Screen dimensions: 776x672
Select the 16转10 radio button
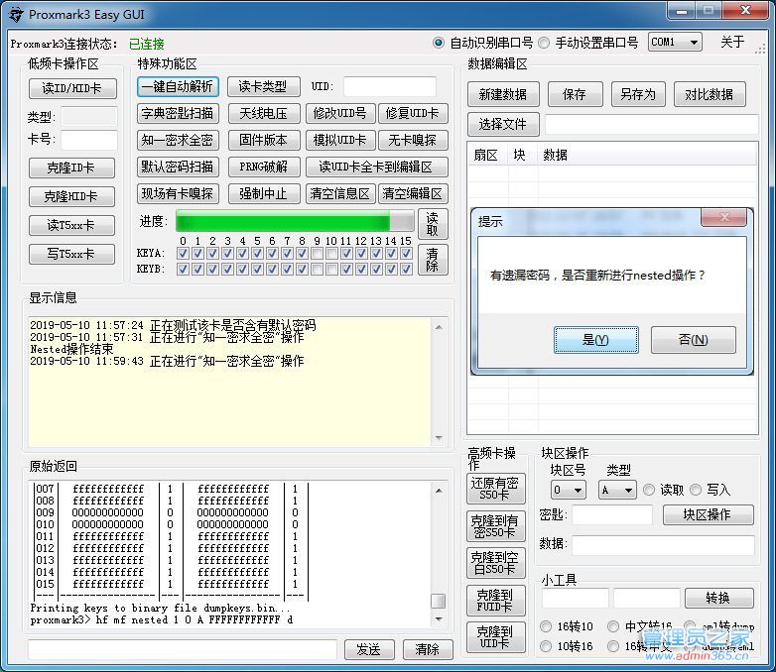(546, 626)
